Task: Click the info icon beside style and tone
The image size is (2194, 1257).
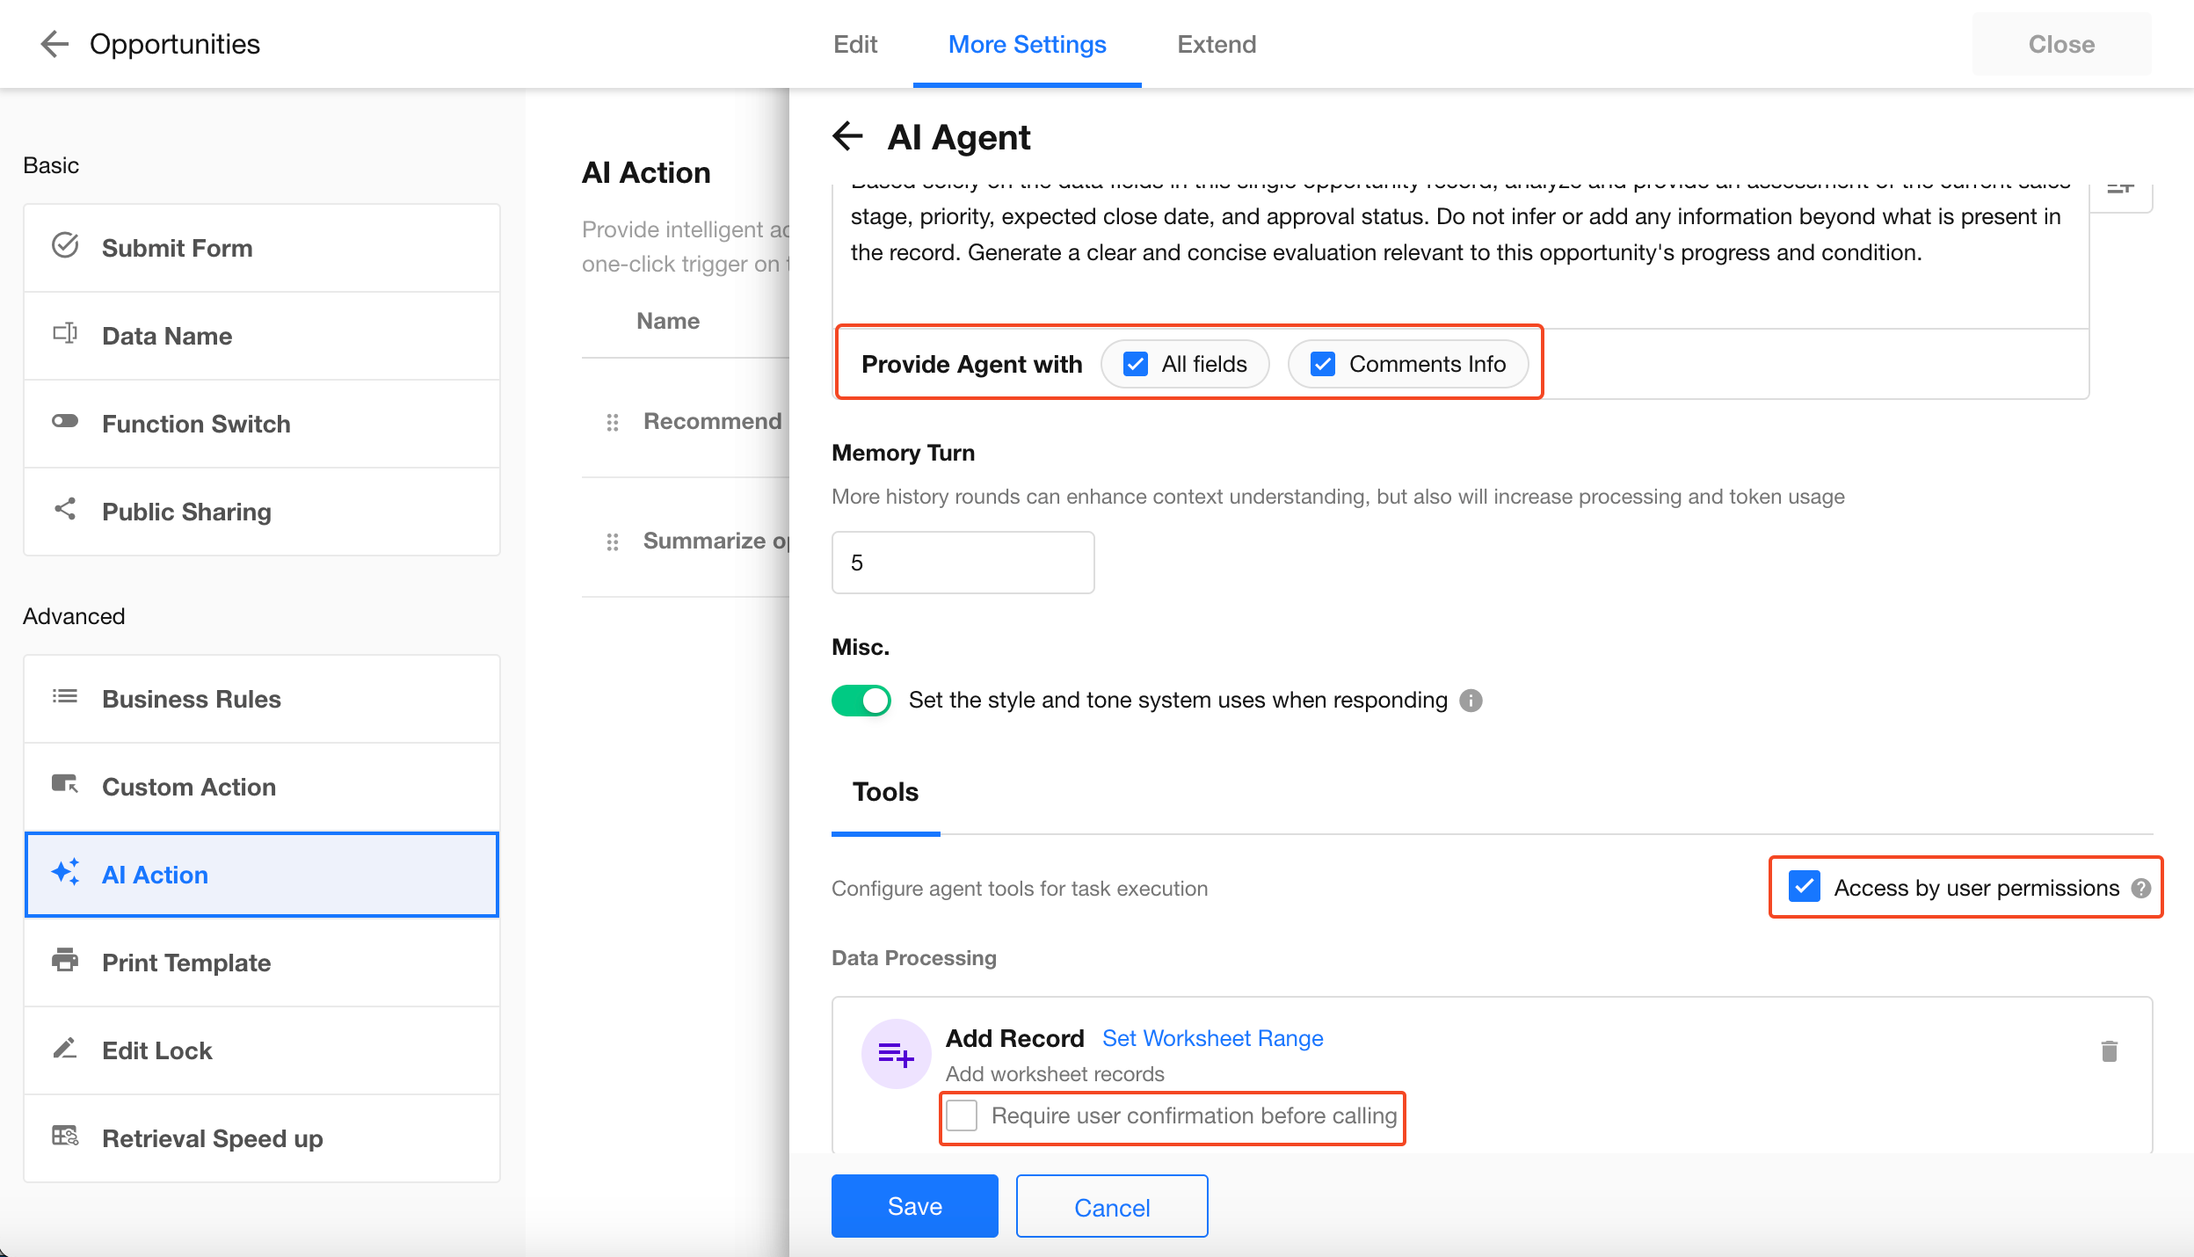Action: (1471, 701)
